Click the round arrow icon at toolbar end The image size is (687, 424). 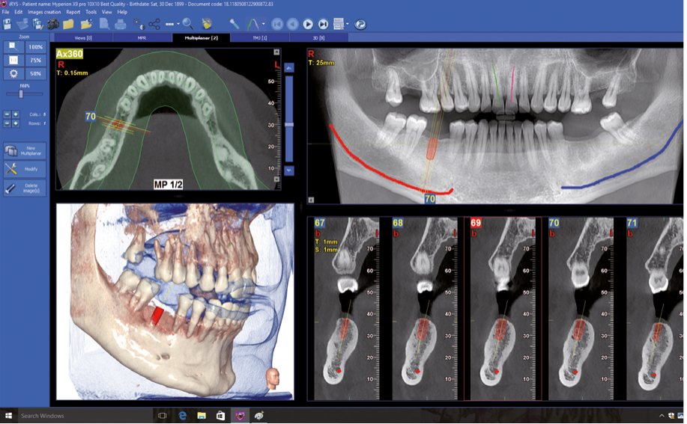[360, 24]
